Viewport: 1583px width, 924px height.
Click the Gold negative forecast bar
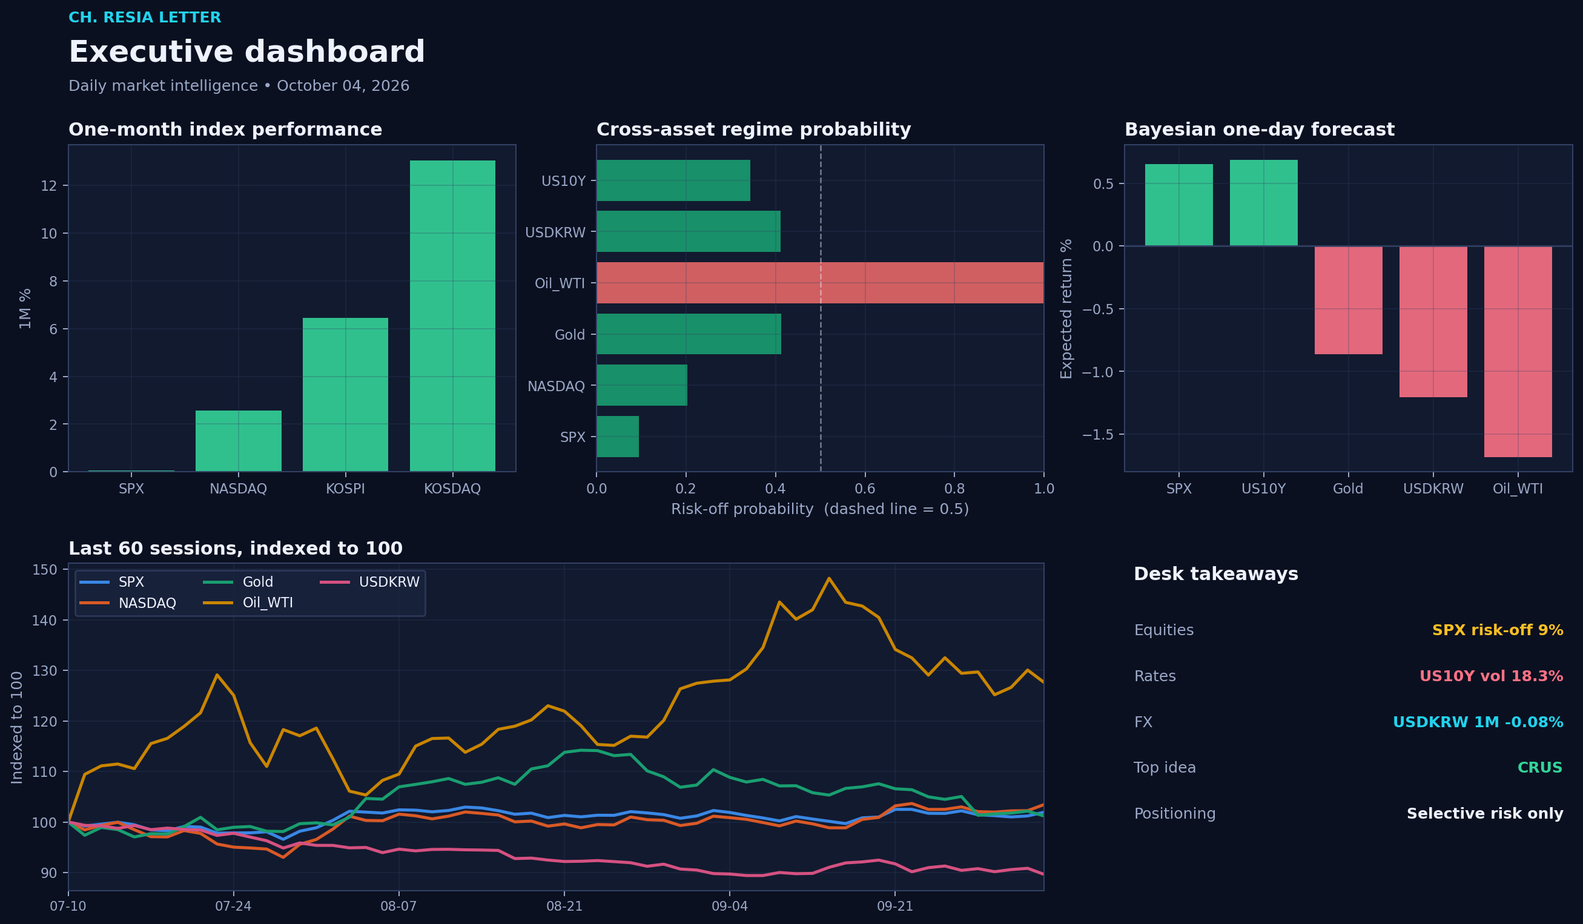(x=1348, y=300)
